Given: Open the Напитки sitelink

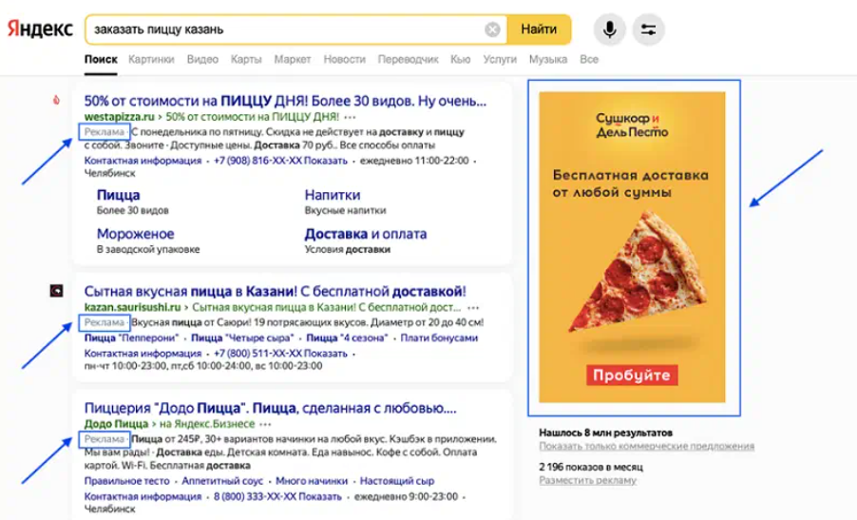Looking at the screenshot, I should tap(333, 195).
